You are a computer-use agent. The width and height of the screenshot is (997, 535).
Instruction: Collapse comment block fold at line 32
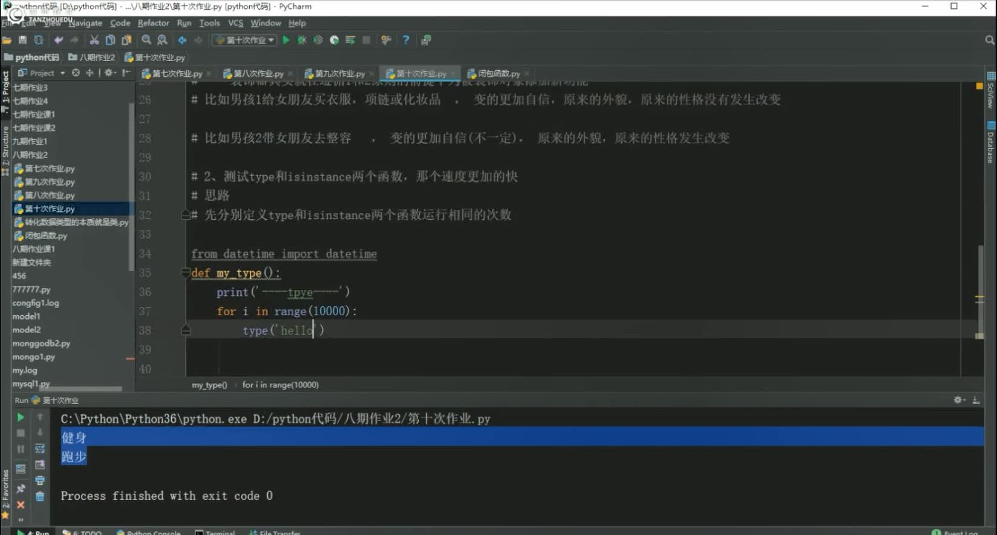[x=186, y=215]
